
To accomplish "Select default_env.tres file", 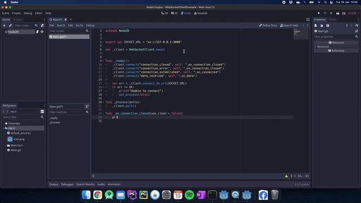I will (x=20, y=133).
